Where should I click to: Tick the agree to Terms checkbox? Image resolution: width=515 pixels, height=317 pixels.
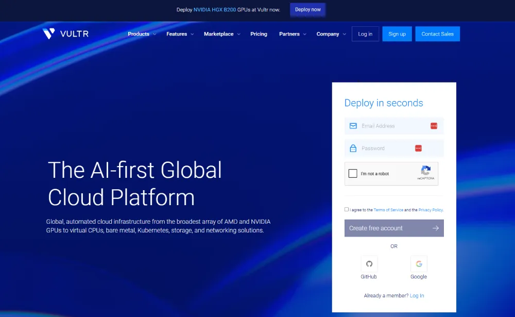point(347,209)
